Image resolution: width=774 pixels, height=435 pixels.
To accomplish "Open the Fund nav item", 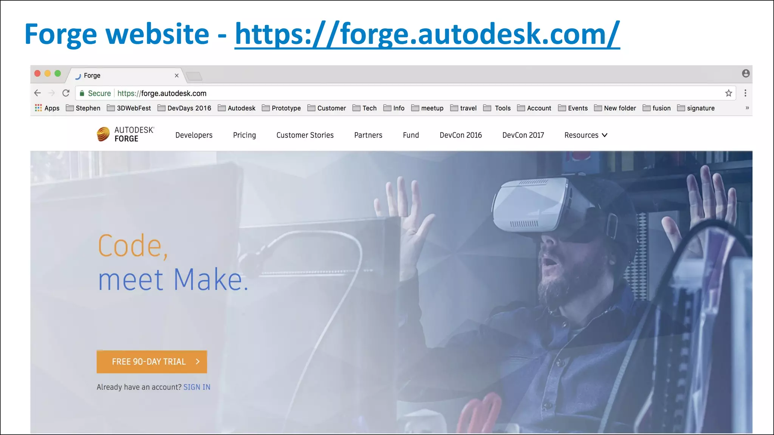I will [x=411, y=135].
